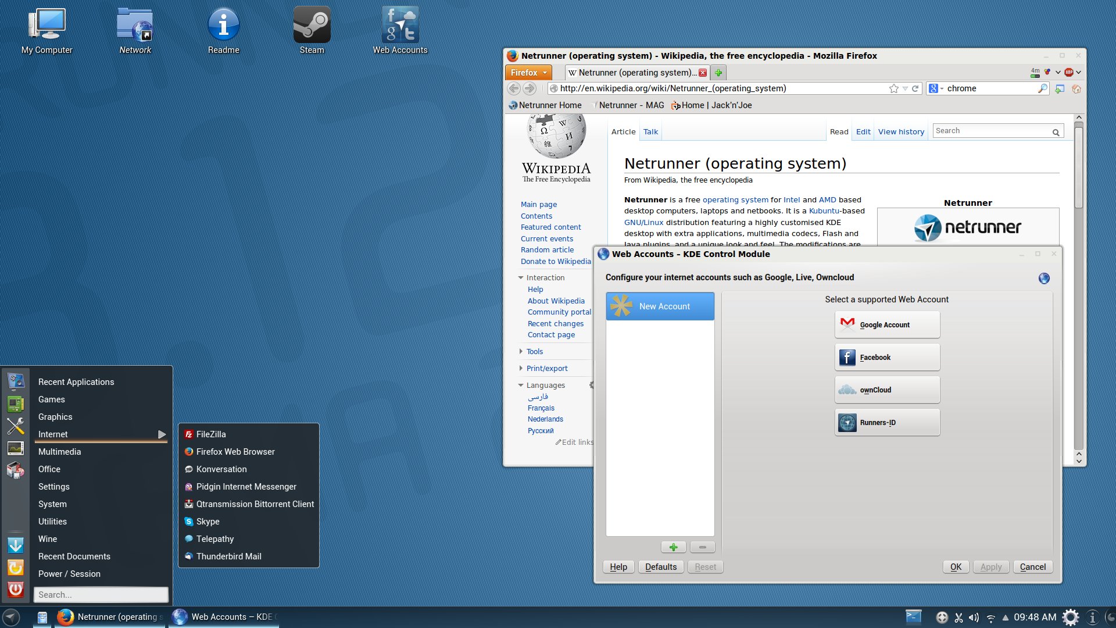1116x628 pixels.
Task: Close the Netrunner Wikipedia tab
Action: [703, 73]
